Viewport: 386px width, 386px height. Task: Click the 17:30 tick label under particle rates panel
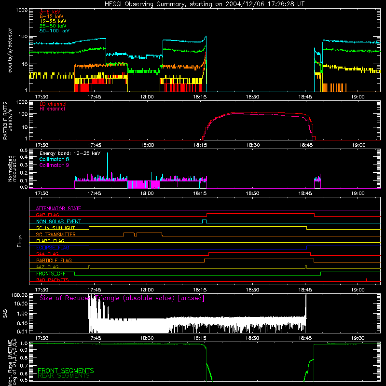(x=41, y=145)
